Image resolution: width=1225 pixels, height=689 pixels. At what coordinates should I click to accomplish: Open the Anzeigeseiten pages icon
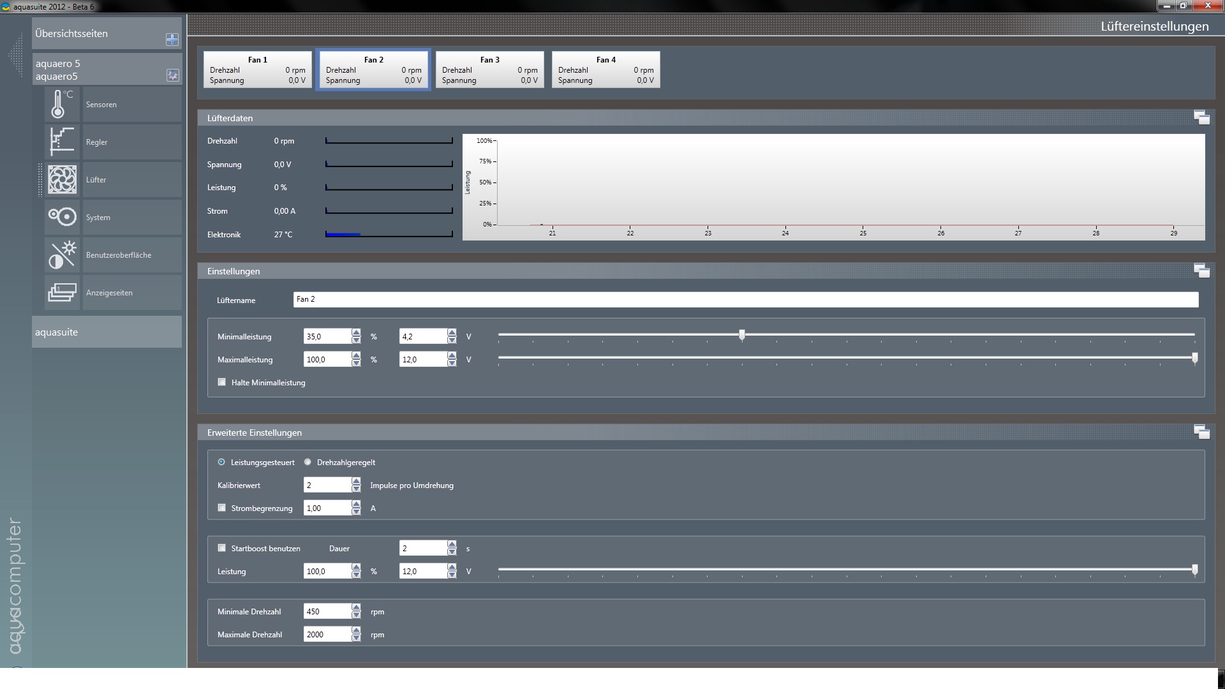[62, 292]
